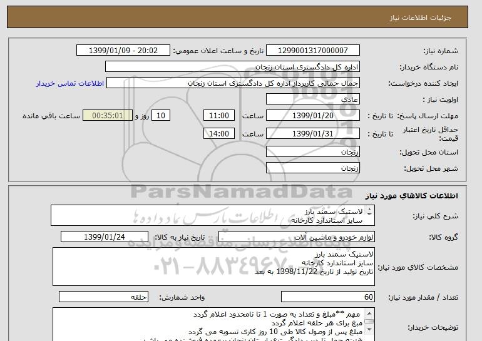The width and height of the screenshot is (482, 341).
Task: Click response deadline time 11:00
Action: [x=219, y=116]
